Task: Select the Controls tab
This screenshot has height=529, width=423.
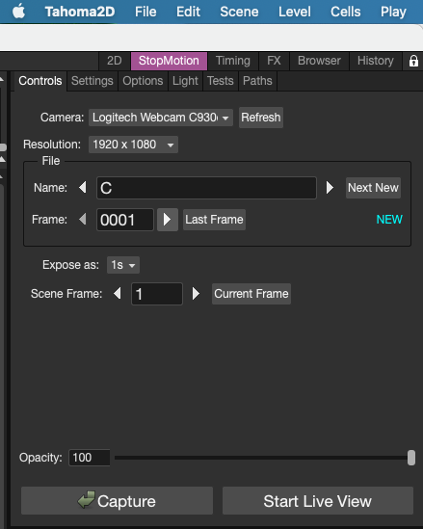Action: point(40,81)
